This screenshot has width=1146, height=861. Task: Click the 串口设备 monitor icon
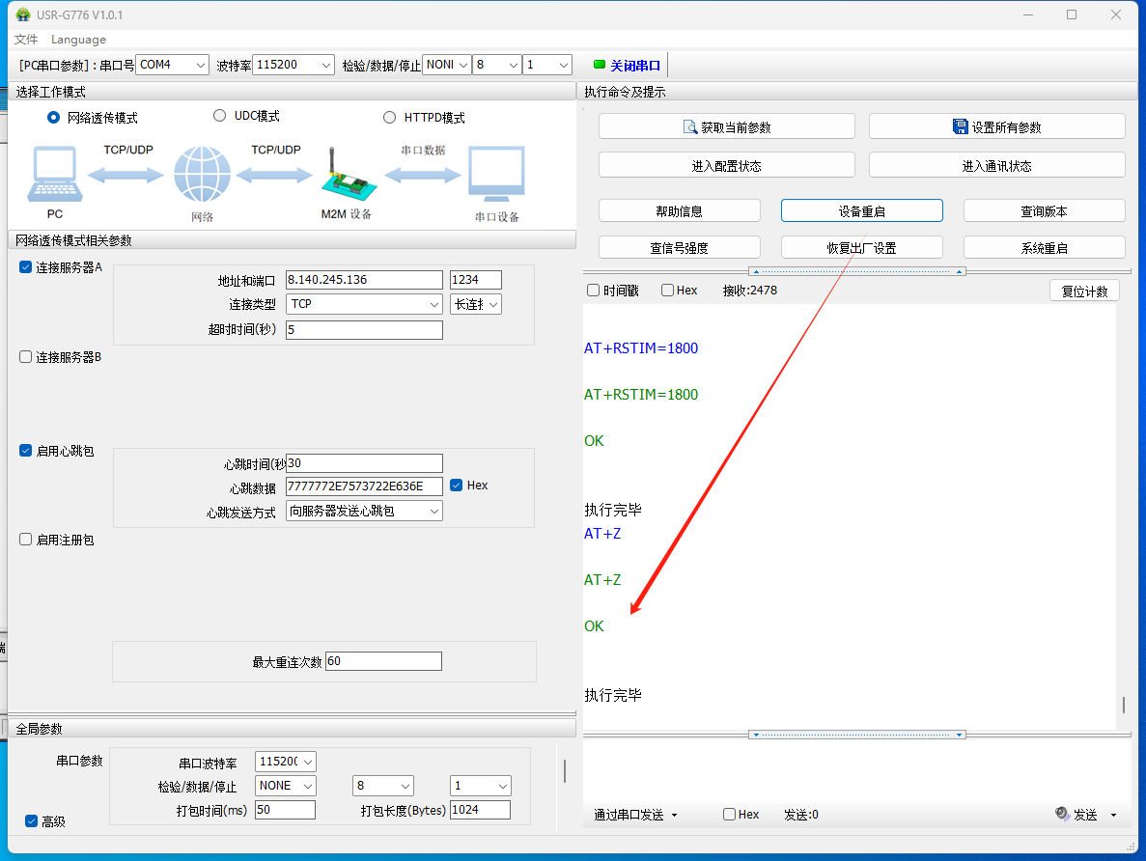point(496,175)
